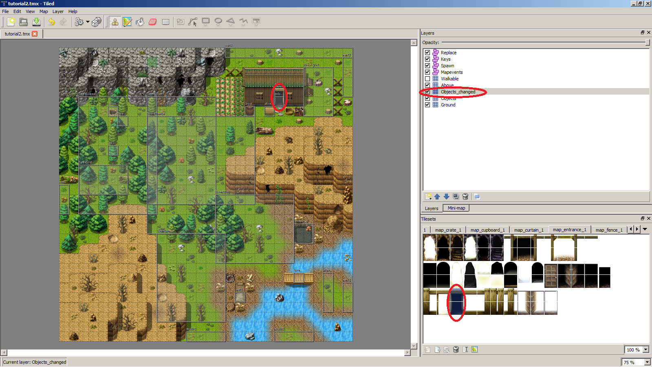
Task: Select the Insert Polygon tool
Action: [x=231, y=22]
